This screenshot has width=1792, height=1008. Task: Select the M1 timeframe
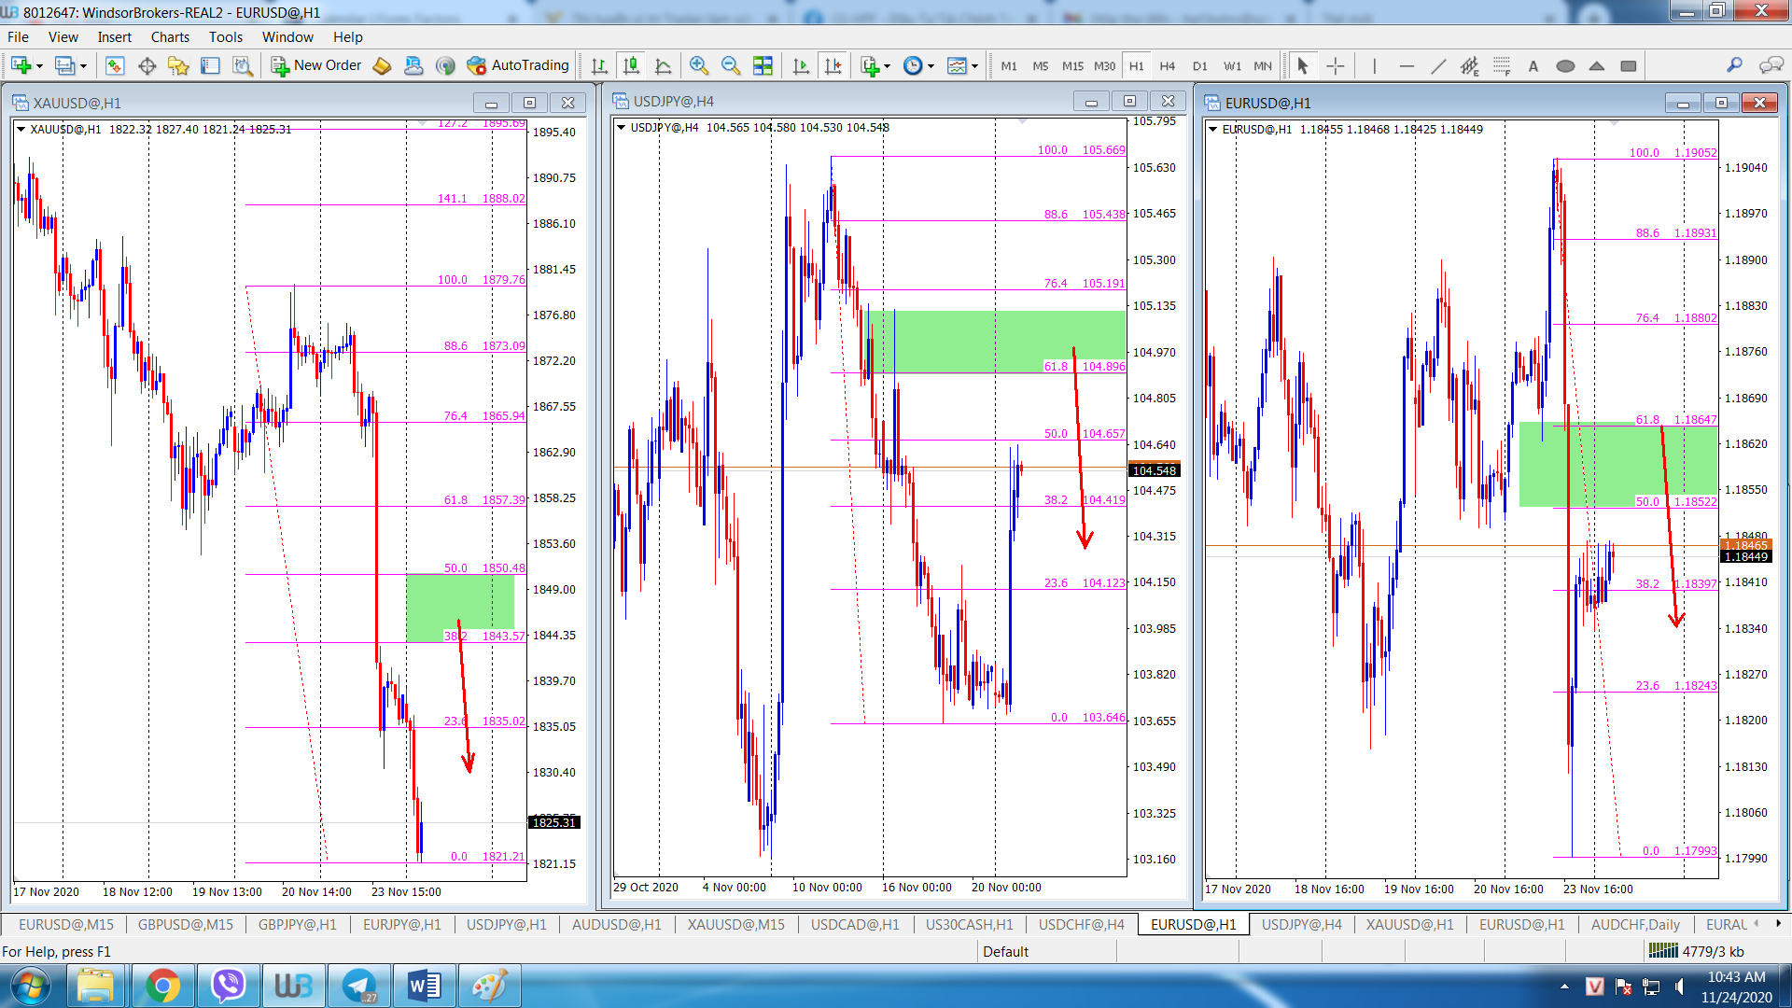(x=1009, y=66)
